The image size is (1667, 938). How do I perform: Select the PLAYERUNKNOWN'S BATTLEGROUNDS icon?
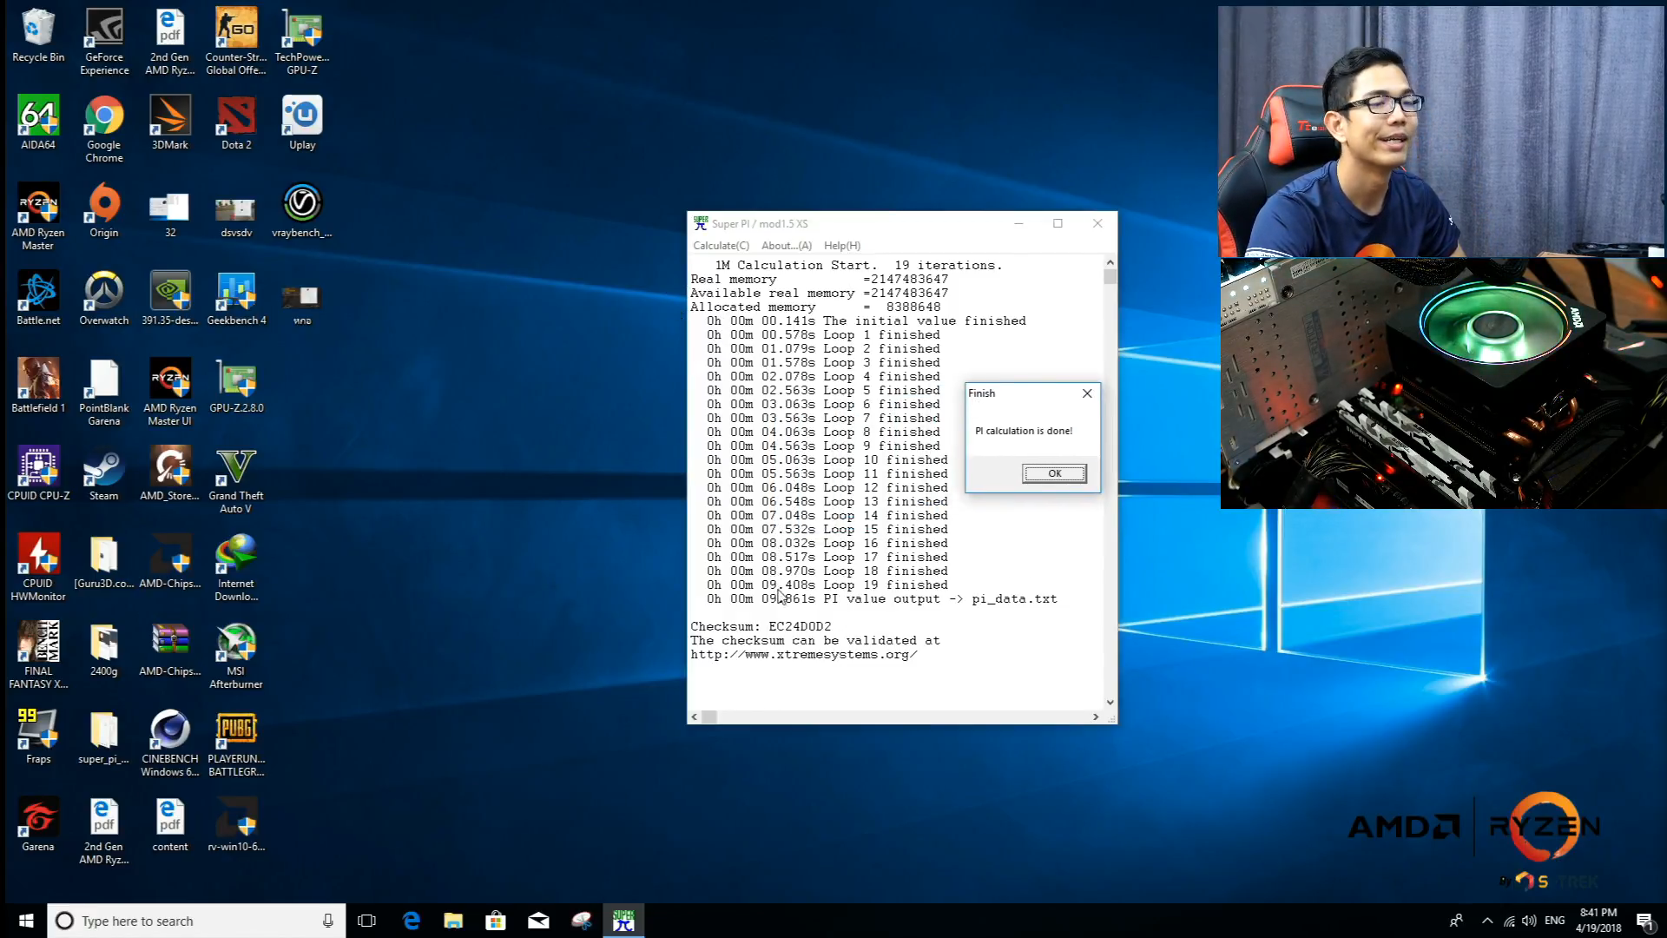coord(236,743)
